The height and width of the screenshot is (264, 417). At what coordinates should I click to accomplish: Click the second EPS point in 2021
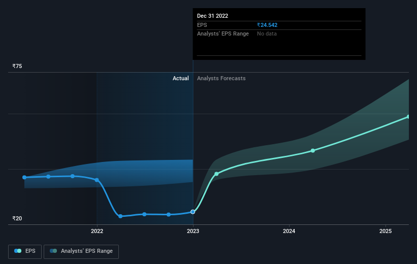point(48,177)
